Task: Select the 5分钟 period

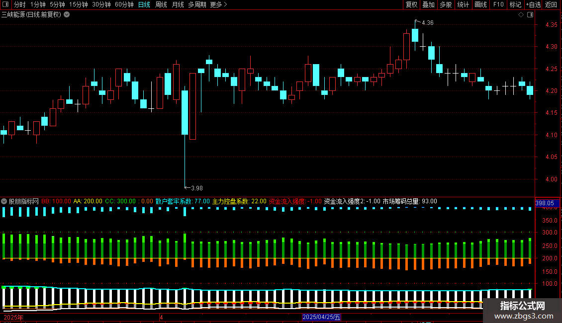Action: click(x=57, y=4)
